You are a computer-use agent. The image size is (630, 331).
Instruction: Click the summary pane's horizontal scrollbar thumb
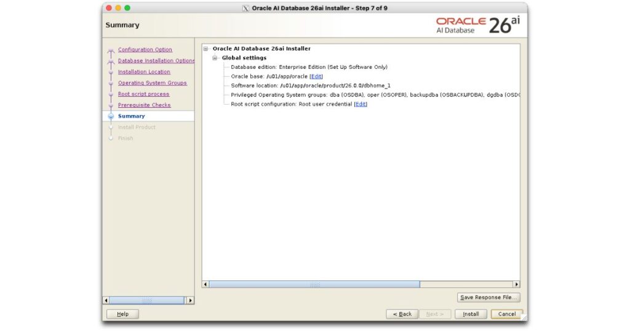pyautogui.click(x=314, y=284)
